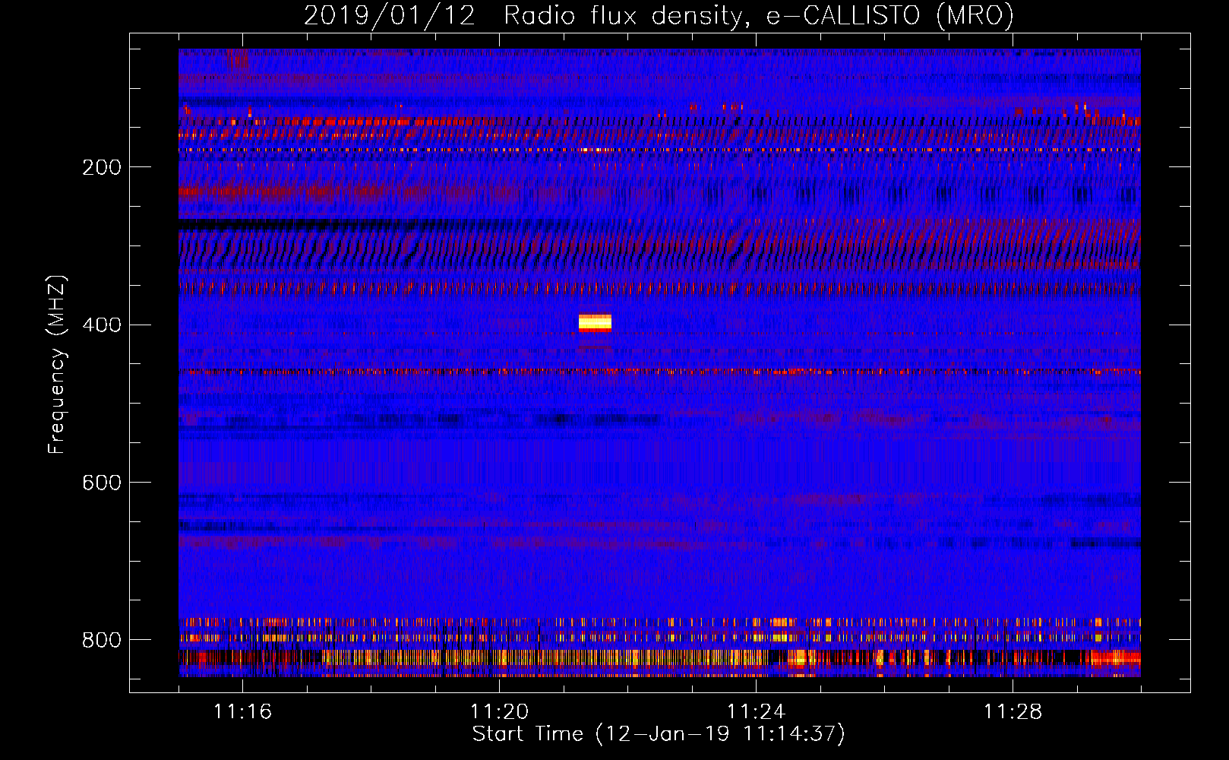The image size is (1229, 760).
Task: Click the 11:16 time tick label
Action: click(243, 711)
